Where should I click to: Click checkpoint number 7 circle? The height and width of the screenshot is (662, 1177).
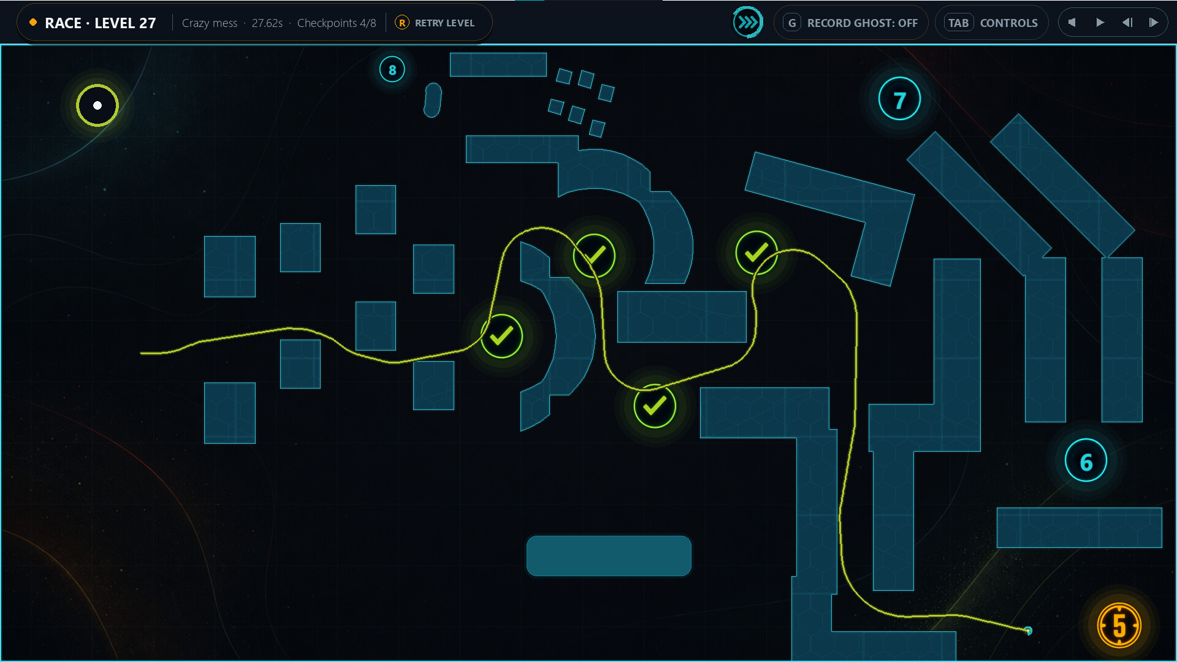(x=899, y=99)
